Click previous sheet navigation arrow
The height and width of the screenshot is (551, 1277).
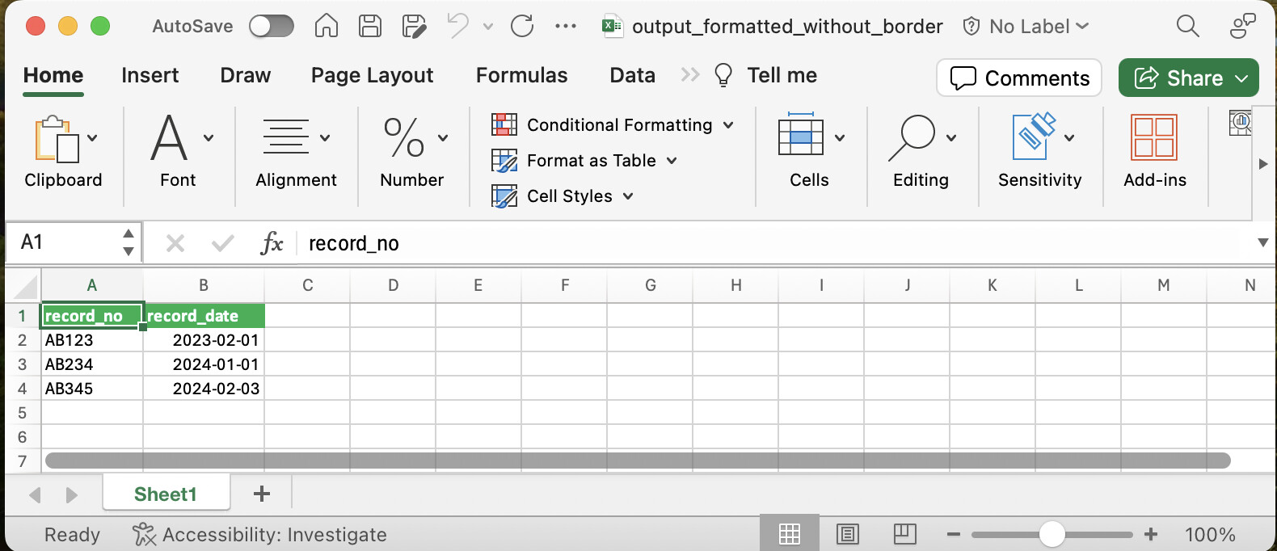[x=35, y=494]
